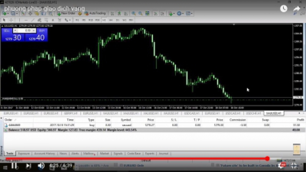Click the Share arrow icon
The image size is (306, 172).
click(x=297, y=9)
